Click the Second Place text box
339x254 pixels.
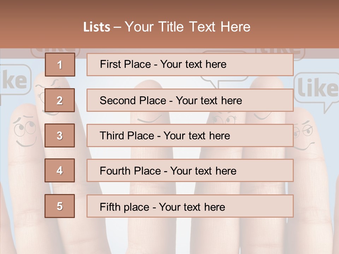pyautogui.click(x=190, y=100)
